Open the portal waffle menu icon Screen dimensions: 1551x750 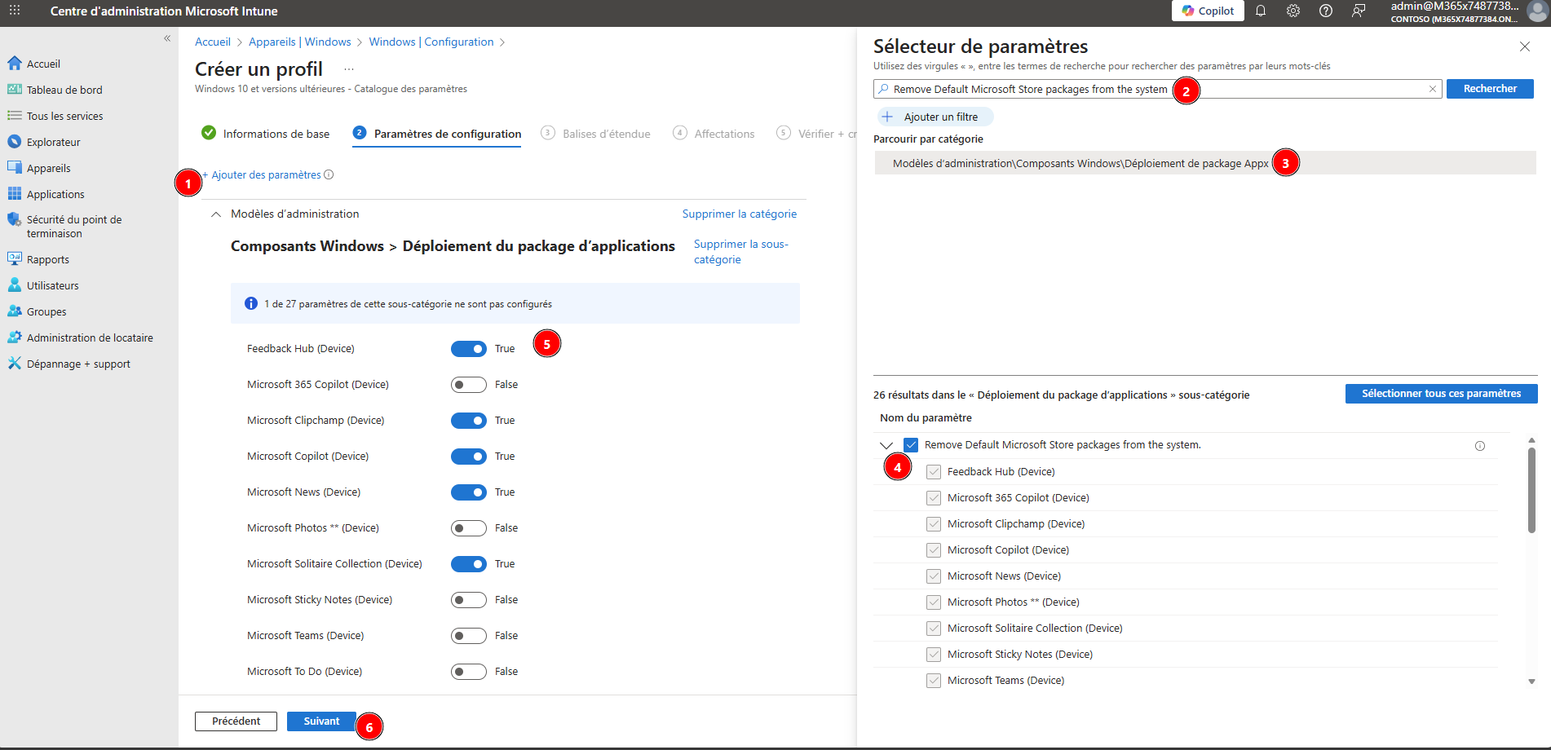[15, 11]
